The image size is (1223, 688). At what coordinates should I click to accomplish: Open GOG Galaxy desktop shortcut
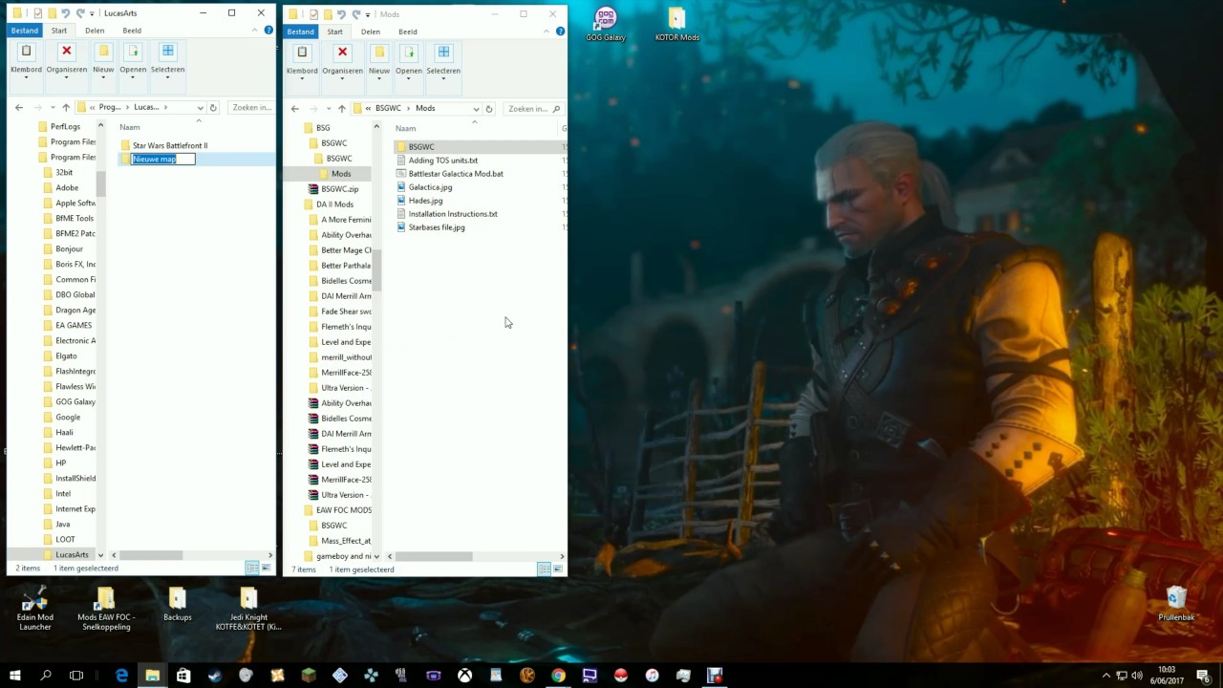coord(606,25)
